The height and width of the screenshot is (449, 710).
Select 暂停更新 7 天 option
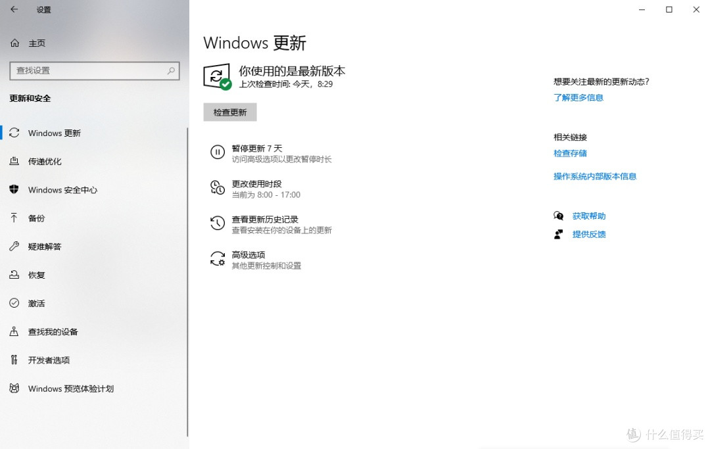point(257,149)
